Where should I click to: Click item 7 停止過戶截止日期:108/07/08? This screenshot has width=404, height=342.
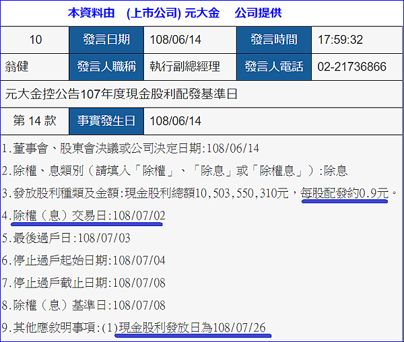83,283
